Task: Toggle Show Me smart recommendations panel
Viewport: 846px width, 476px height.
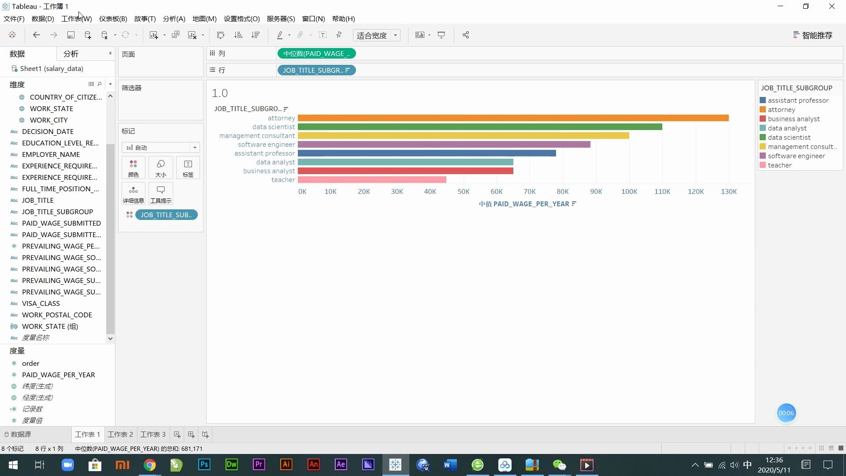Action: click(x=813, y=35)
